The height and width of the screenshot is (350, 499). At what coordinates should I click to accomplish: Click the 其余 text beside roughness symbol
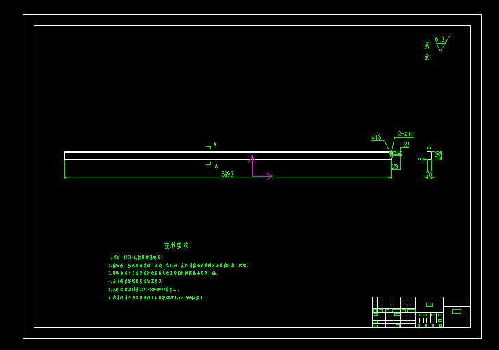pyautogui.click(x=427, y=51)
